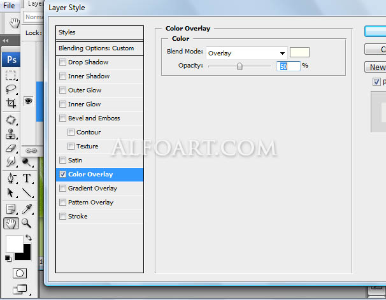
Task: Enable the Inner Glow checkbox
Action: click(x=62, y=104)
